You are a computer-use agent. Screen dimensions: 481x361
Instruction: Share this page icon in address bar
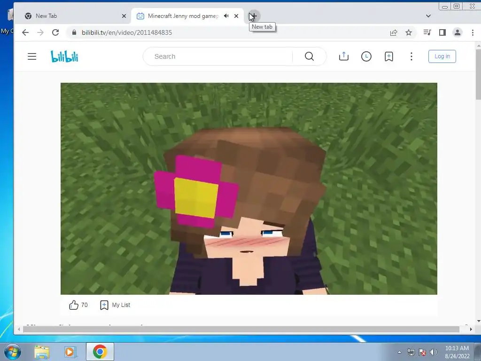(x=394, y=32)
